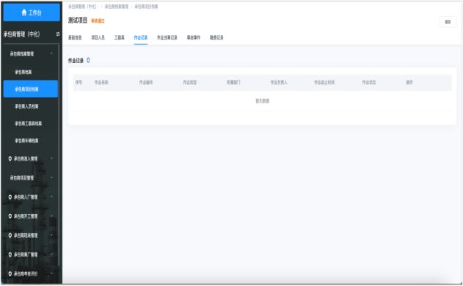
Task: Click 承包商档案管理 breadcrumb link
Action: (117, 7)
